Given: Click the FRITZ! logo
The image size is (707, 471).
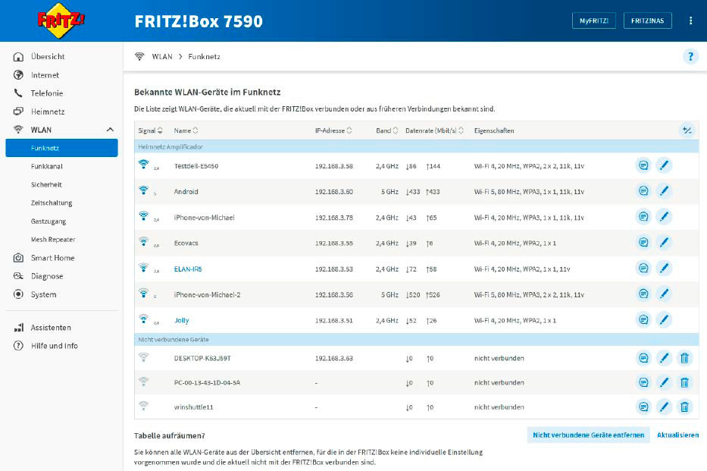Looking at the screenshot, I should pos(61,20).
